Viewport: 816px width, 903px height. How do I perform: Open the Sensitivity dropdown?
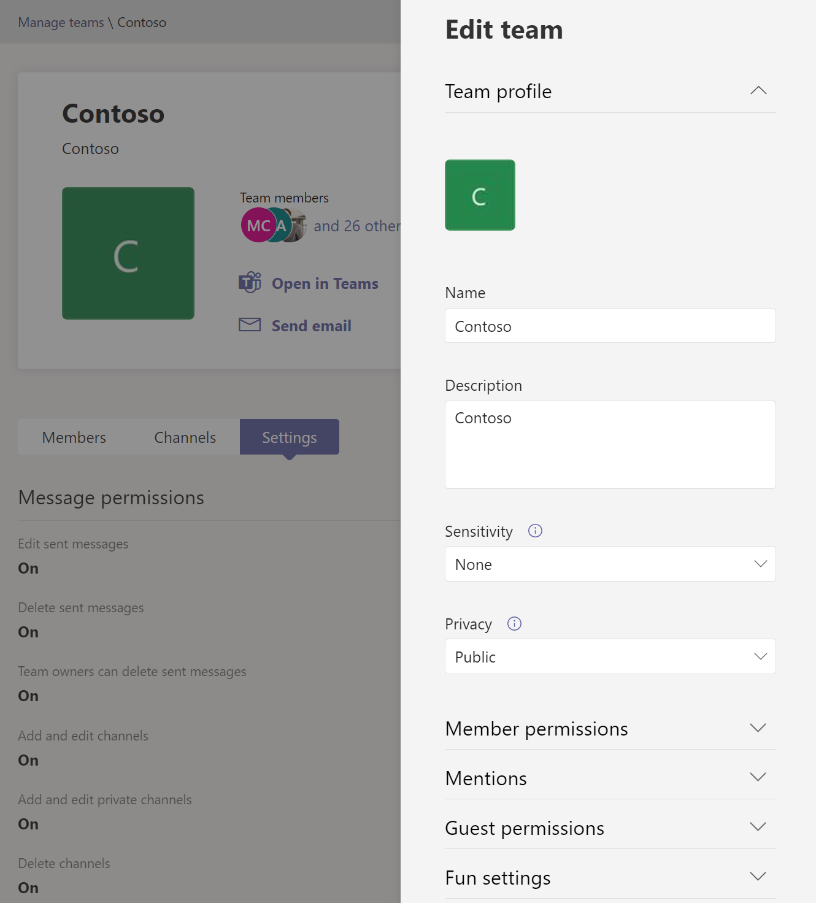point(610,564)
